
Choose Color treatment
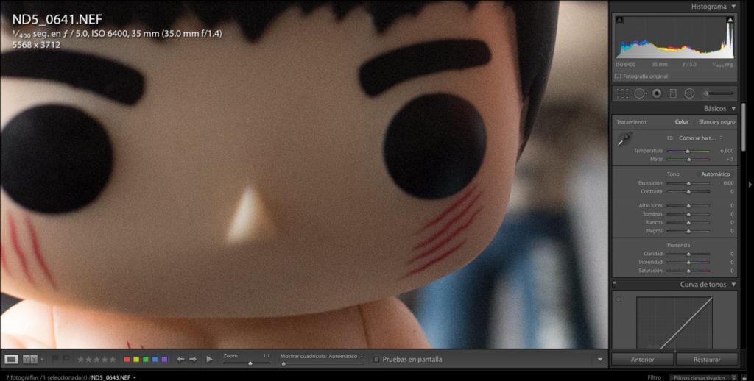click(681, 122)
